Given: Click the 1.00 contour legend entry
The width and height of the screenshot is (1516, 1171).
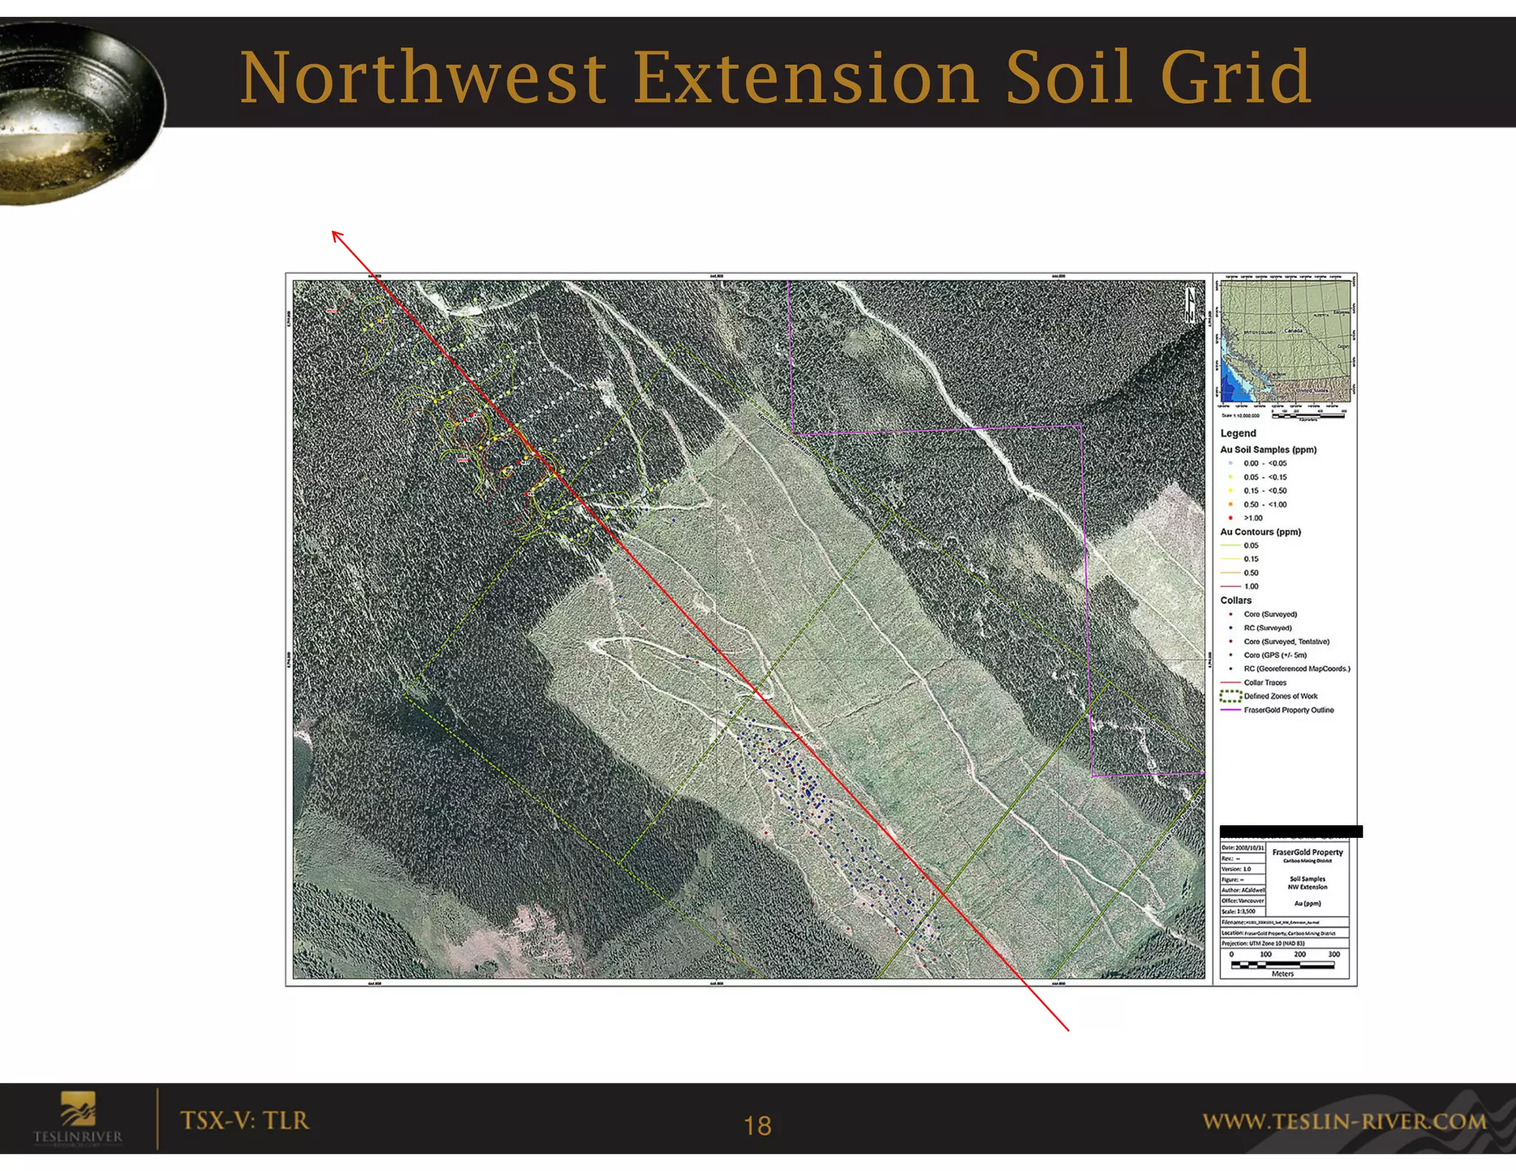Looking at the screenshot, I should [x=1240, y=586].
